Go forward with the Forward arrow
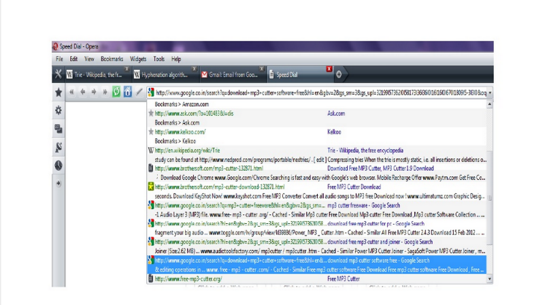Screen dimensions: 534x305 pyautogui.click(x=94, y=92)
